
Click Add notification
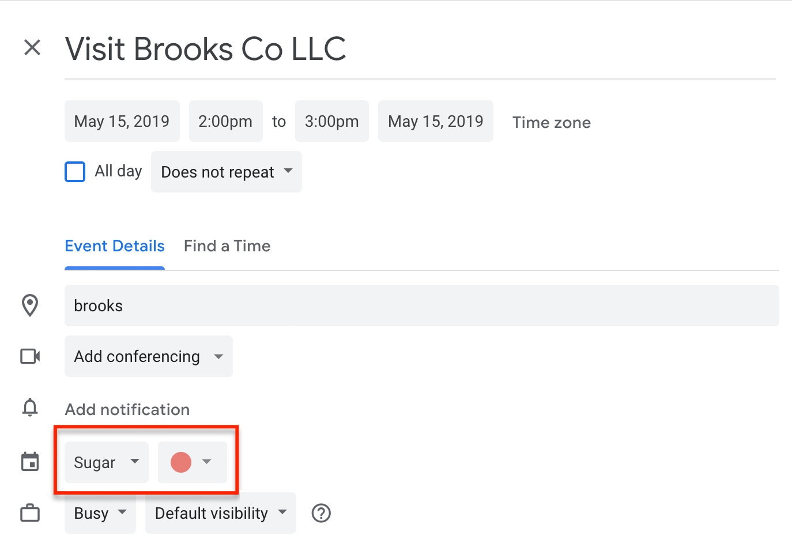tap(127, 409)
